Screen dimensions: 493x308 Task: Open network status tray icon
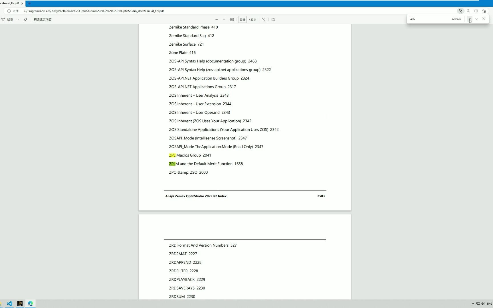click(478, 304)
